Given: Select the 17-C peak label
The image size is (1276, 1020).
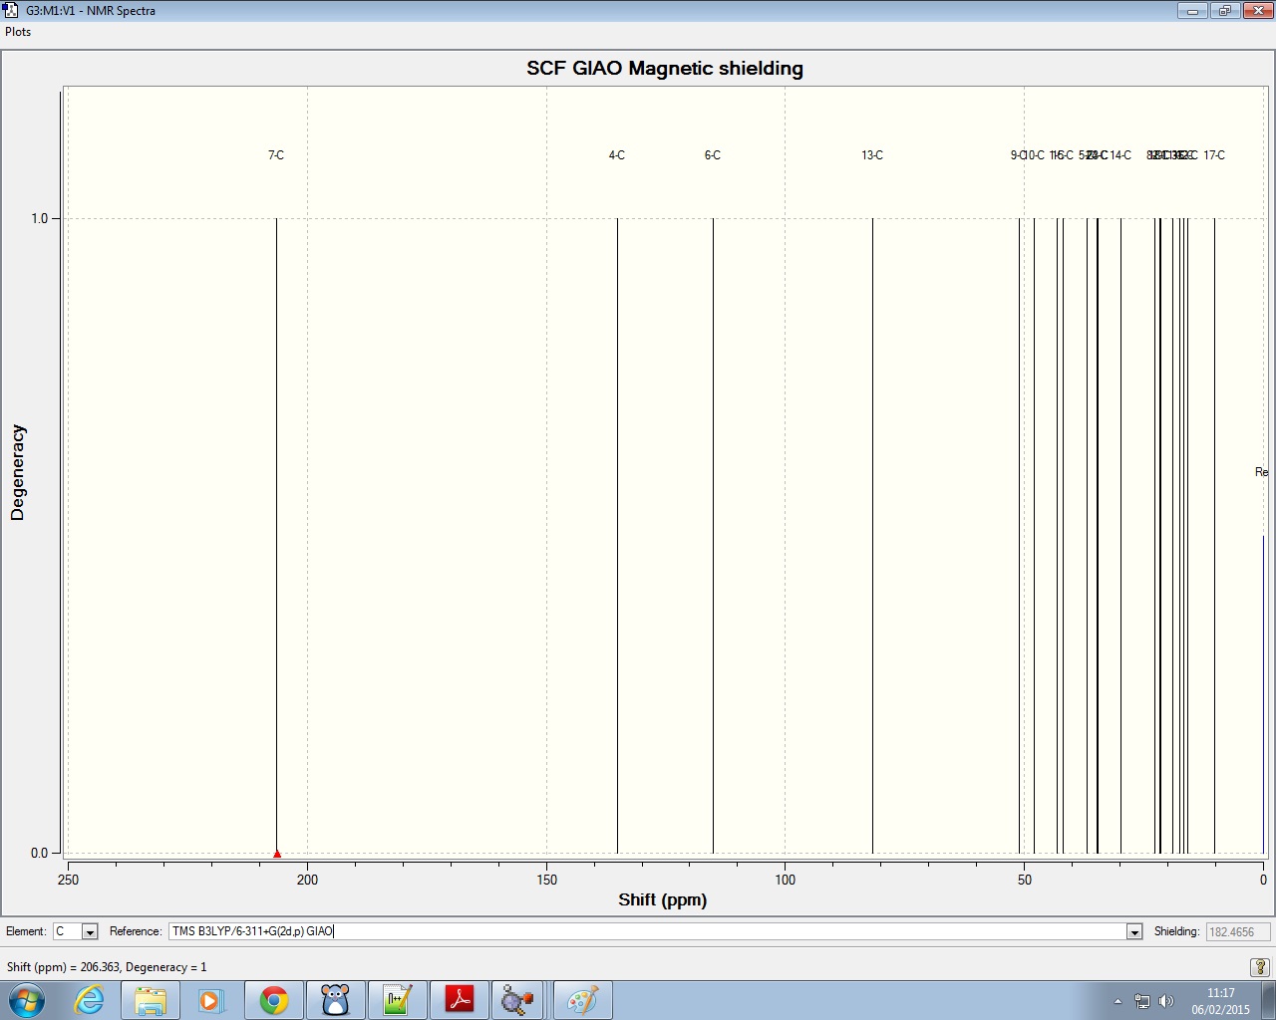Looking at the screenshot, I should [x=1214, y=155].
